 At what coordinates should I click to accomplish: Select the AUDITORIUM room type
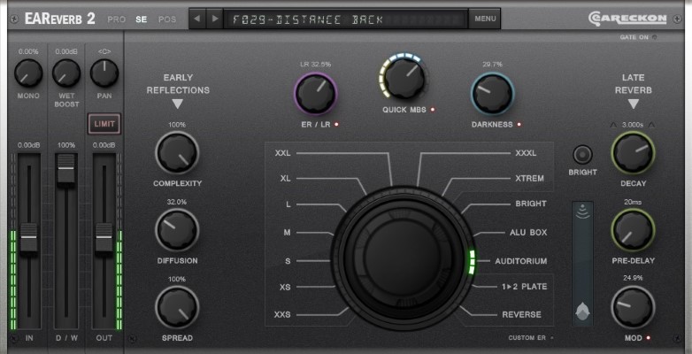pos(520,261)
